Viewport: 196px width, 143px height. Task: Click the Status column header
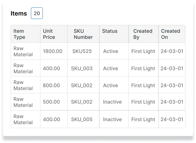coord(110,31)
